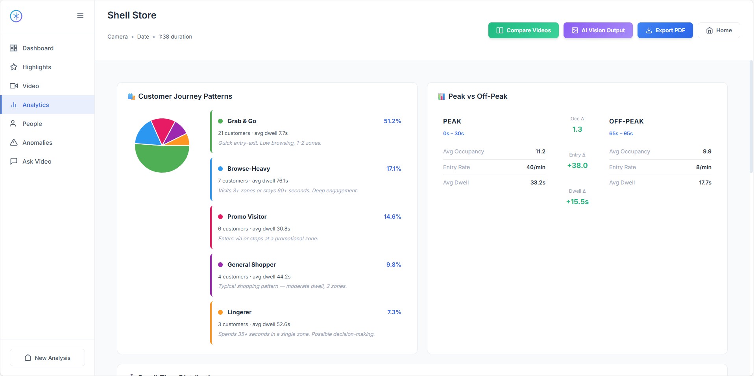Export the report as PDF
Viewport: 754px width, 376px height.
click(x=665, y=30)
